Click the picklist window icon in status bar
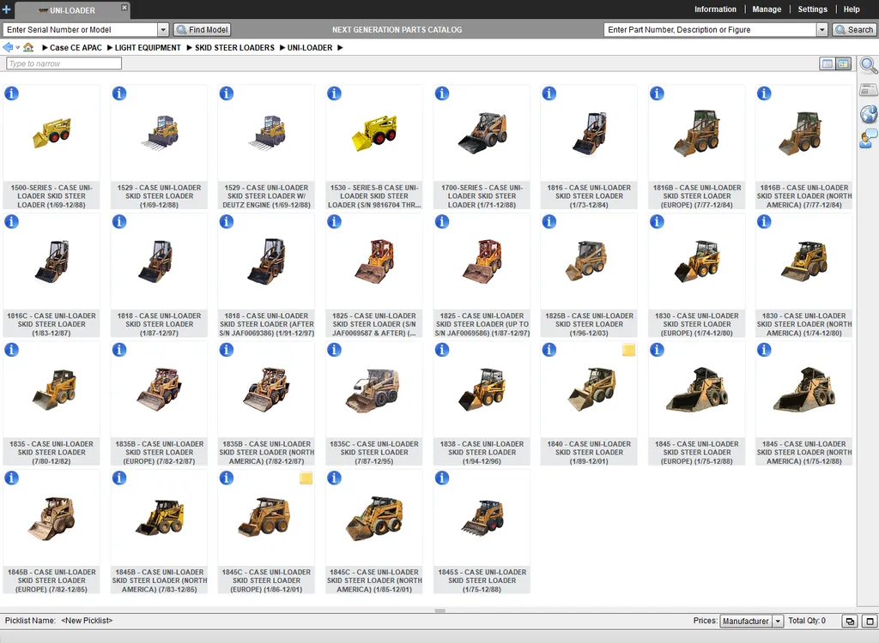The height and width of the screenshot is (643, 879). 850,622
